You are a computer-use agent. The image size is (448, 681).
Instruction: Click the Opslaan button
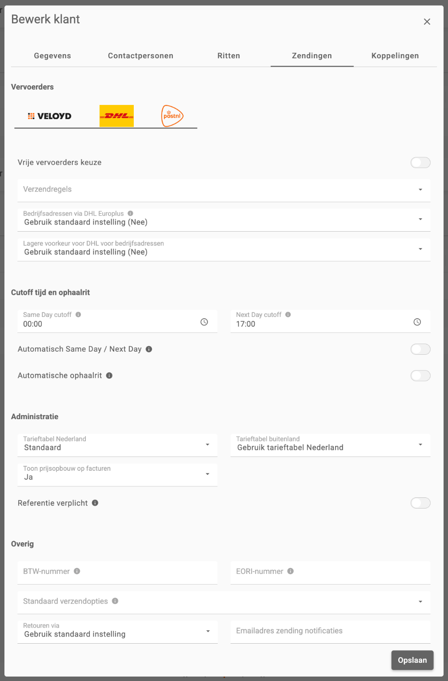click(x=412, y=660)
